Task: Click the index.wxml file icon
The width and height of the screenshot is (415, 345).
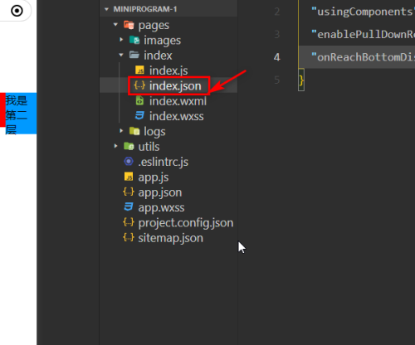Action: (x=139, y=100)
